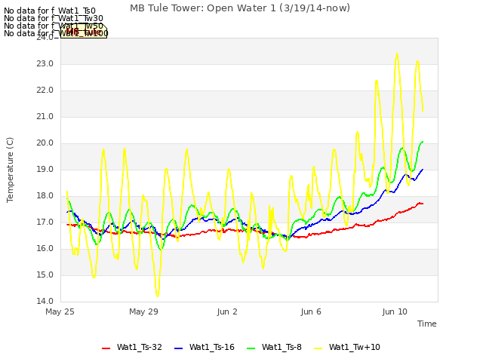Click the end of the green line
This screenshot has width=483, height=362.
423,142
